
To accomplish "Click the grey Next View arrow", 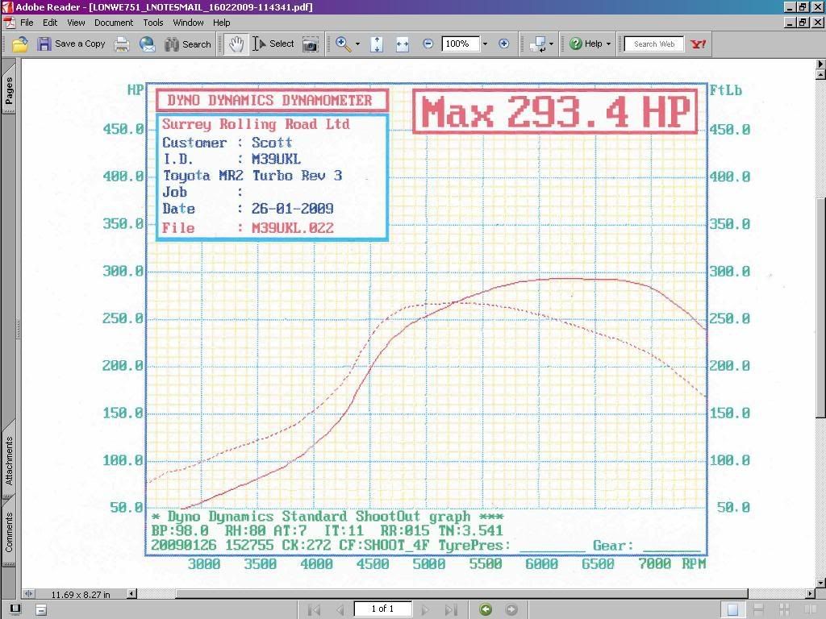I will [511, 609].
